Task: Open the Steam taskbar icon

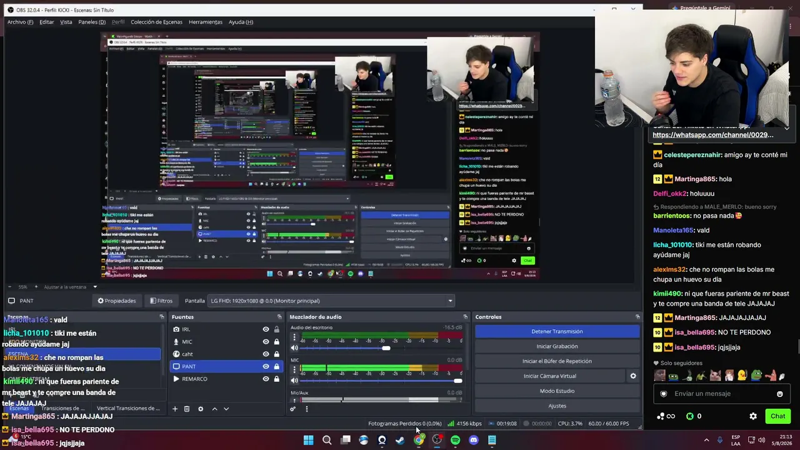Action: pos(400,440)
